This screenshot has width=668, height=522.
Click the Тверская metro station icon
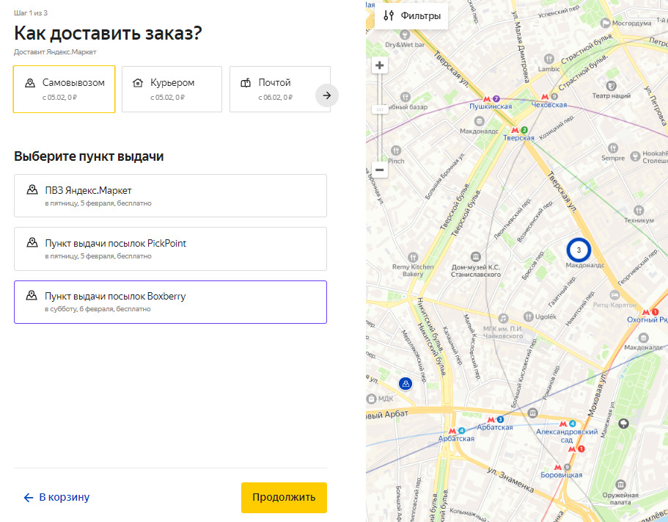[x=515, y=130]
